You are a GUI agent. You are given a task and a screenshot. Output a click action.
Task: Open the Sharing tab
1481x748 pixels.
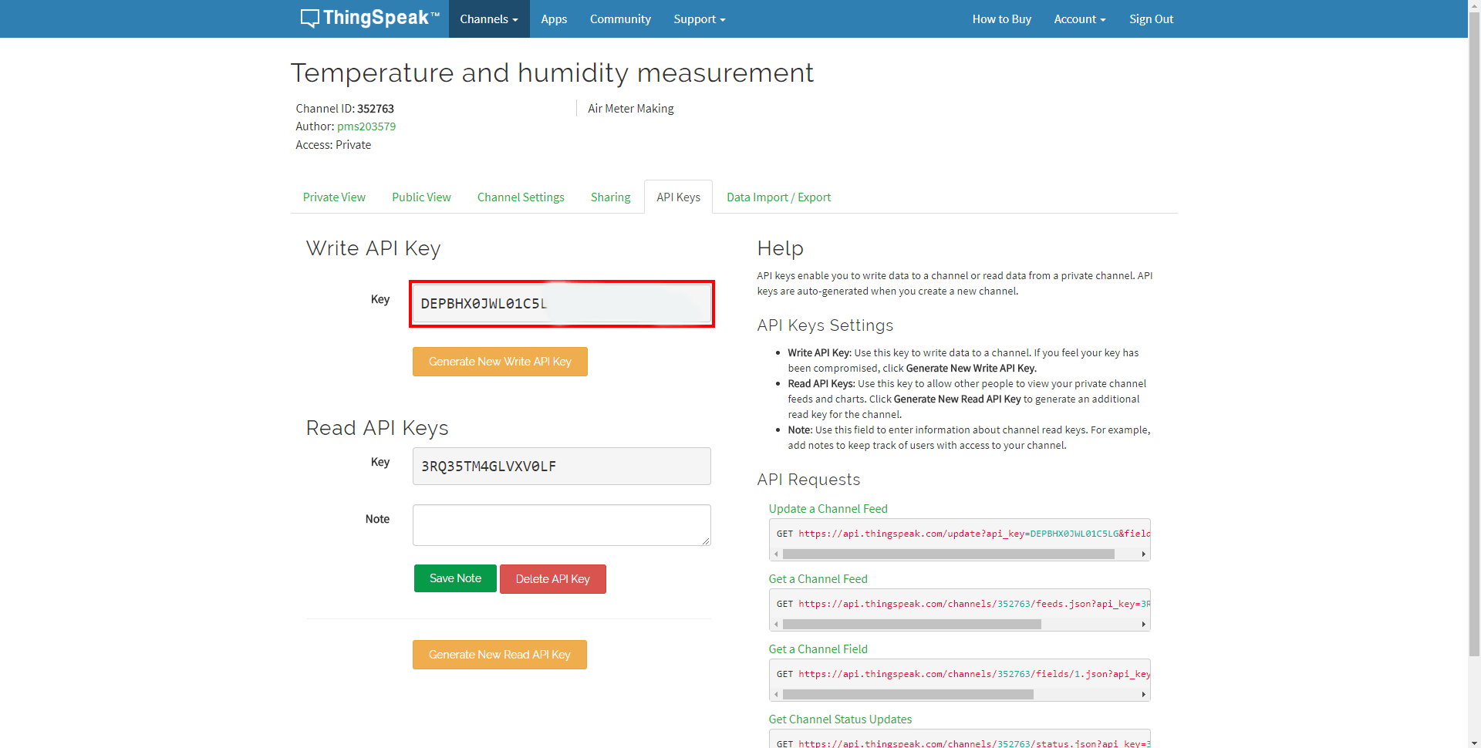[610, 197]
